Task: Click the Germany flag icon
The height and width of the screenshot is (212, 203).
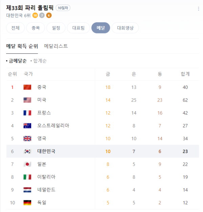Action: 27,203
